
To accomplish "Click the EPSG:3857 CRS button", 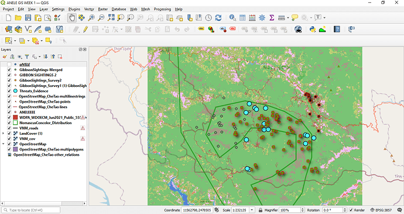I will (x=381, y=210).
